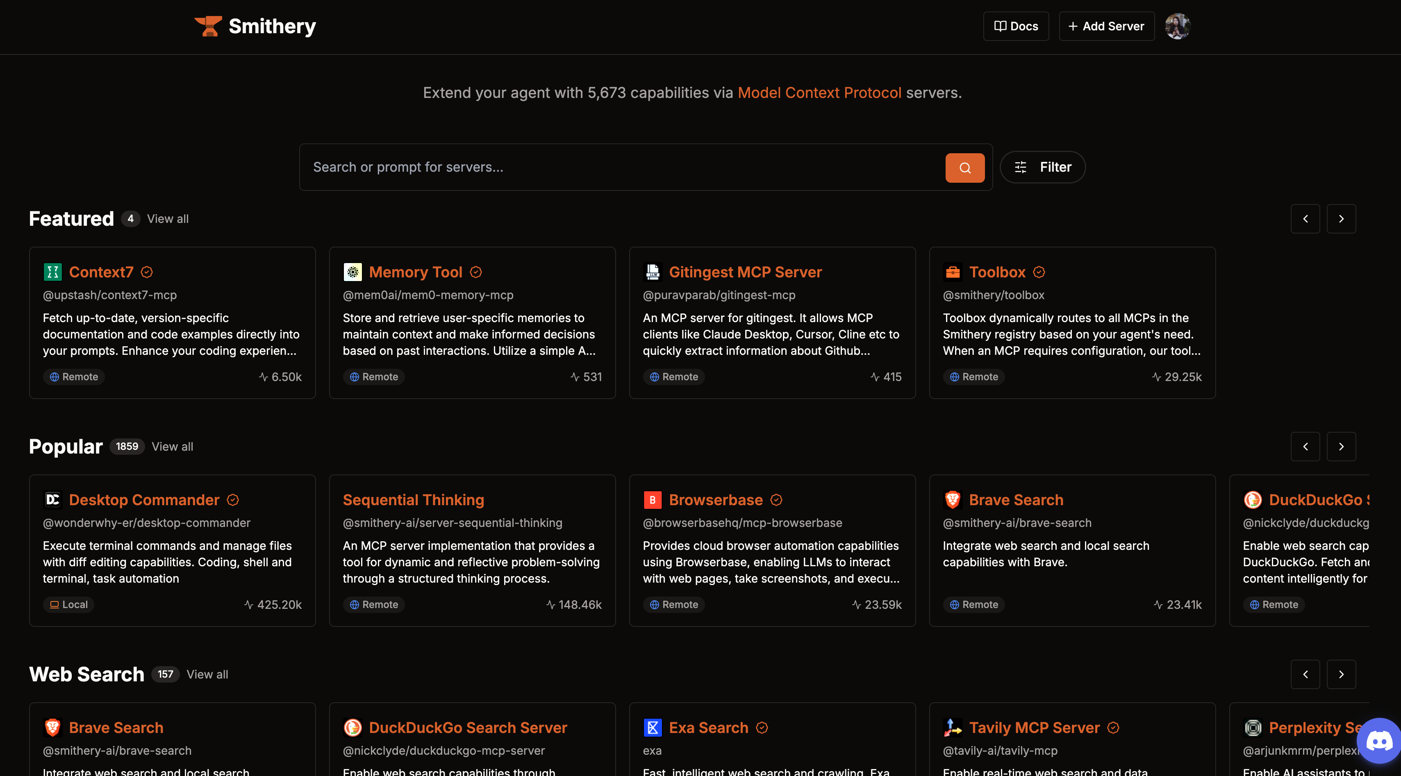Image resolution: width=1401 pixels, height=776 pixels.
Task: Open the Tavily MCP Server title
Action: pos(1035,728)
